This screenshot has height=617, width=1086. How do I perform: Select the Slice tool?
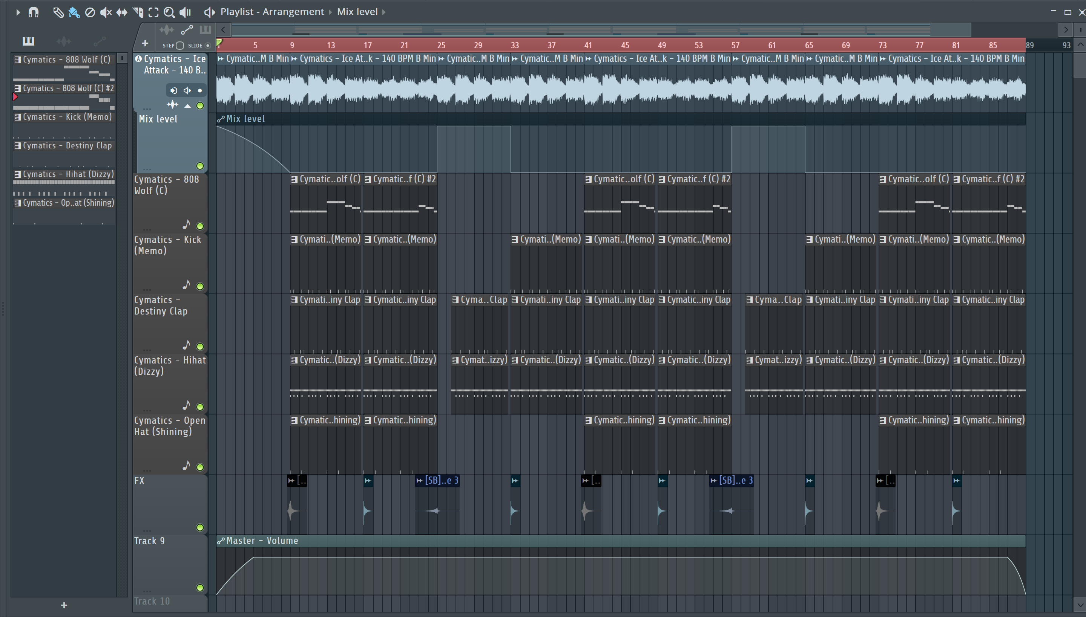tap(138, 12)
